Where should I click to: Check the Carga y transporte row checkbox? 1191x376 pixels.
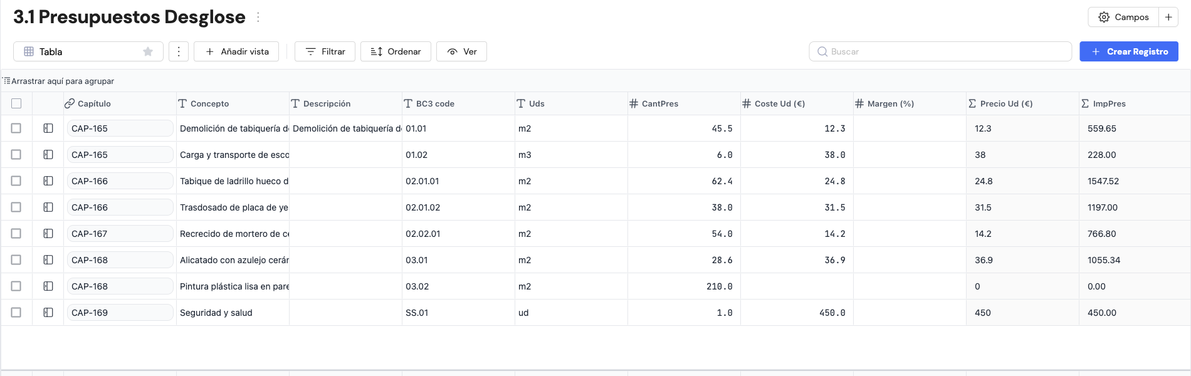pos(16,155)
